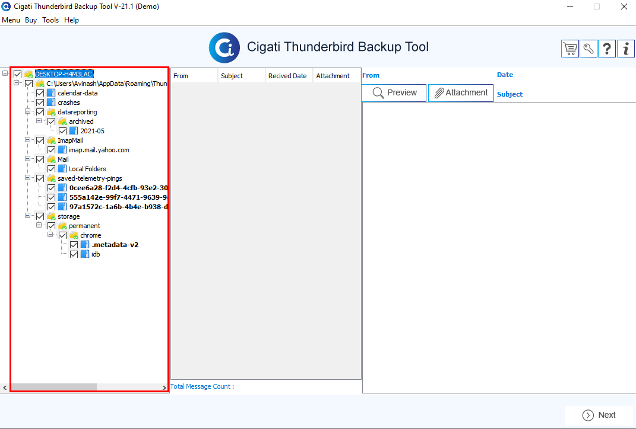Collapse the ImapMail tree node
Screen dimensions: 636x429
coord(28,140)
